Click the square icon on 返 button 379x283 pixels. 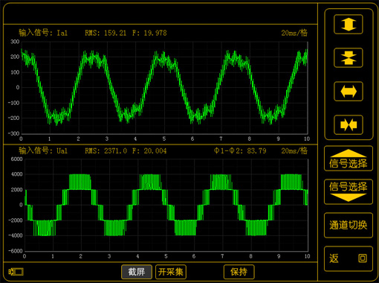click(363, 258)
